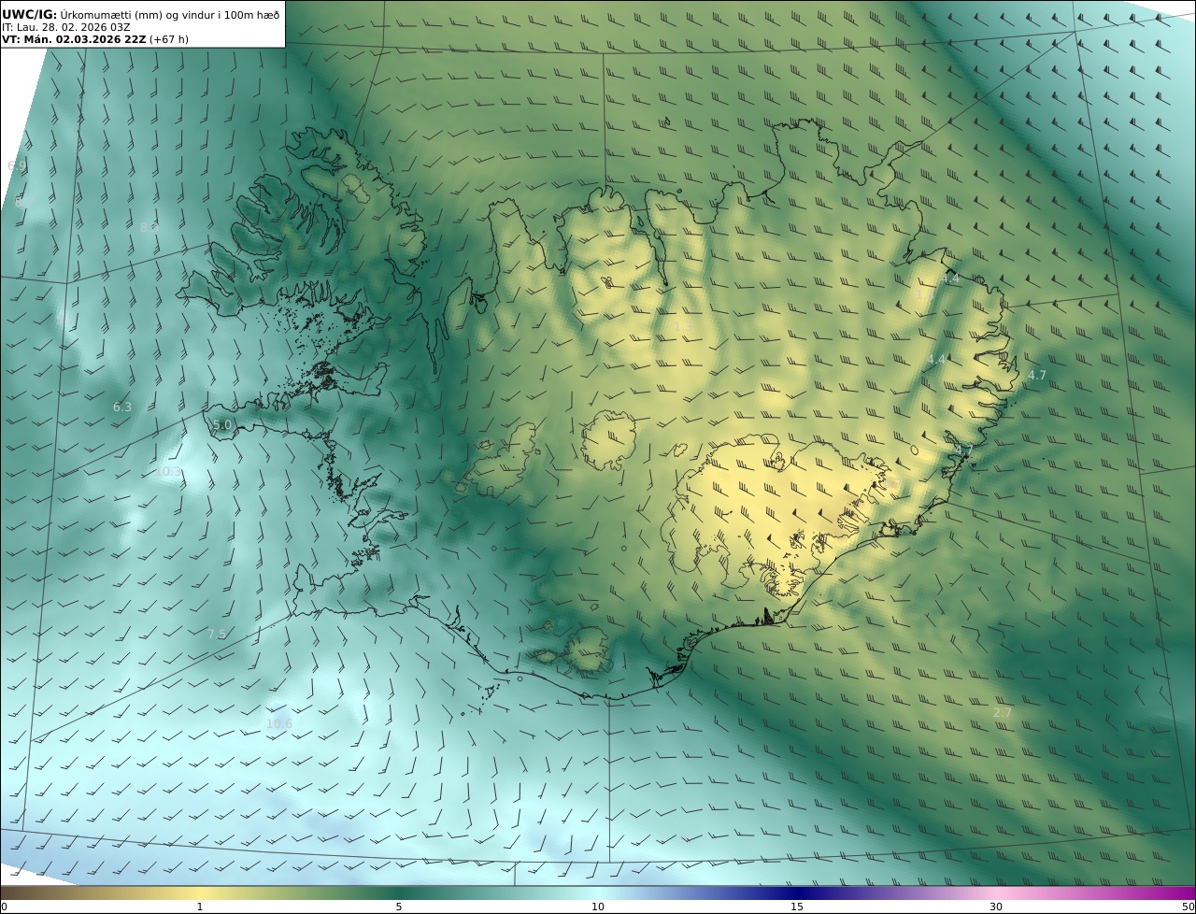
Task: Click the colorbar tick label 50
Action: pos(1189,907)
